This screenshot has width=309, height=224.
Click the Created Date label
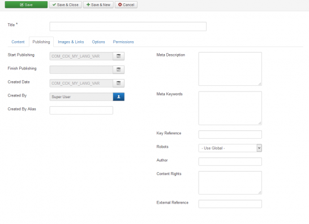(19, 82)
